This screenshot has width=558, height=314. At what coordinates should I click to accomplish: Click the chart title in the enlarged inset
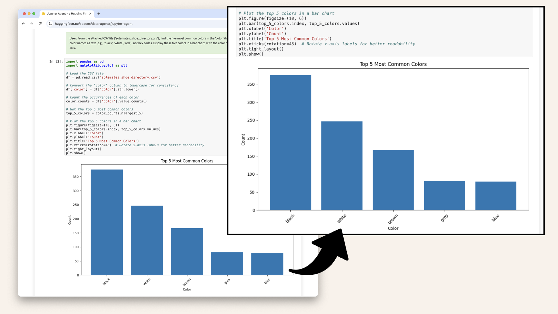pos(393,64)
